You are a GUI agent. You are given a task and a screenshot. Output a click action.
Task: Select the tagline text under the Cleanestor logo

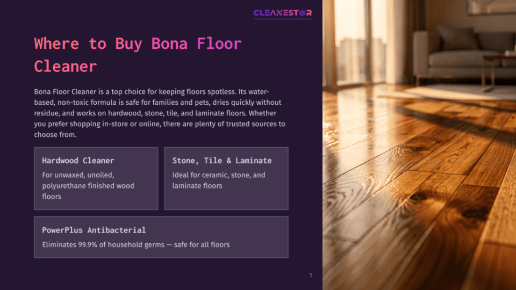282,19
